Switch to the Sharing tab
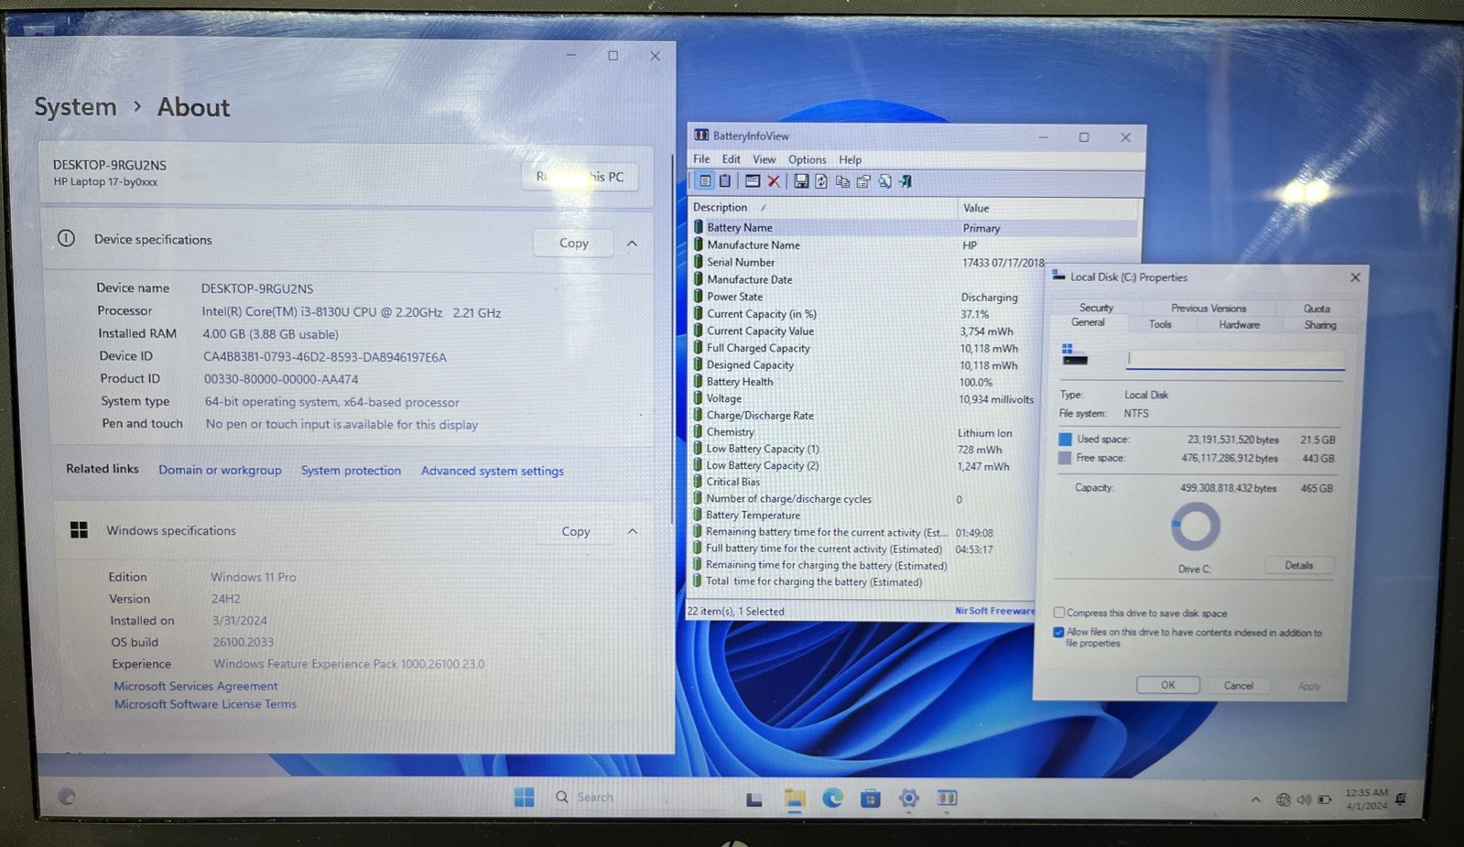This screenshot has height=847, width=1464. click(x=1319, y=325)
